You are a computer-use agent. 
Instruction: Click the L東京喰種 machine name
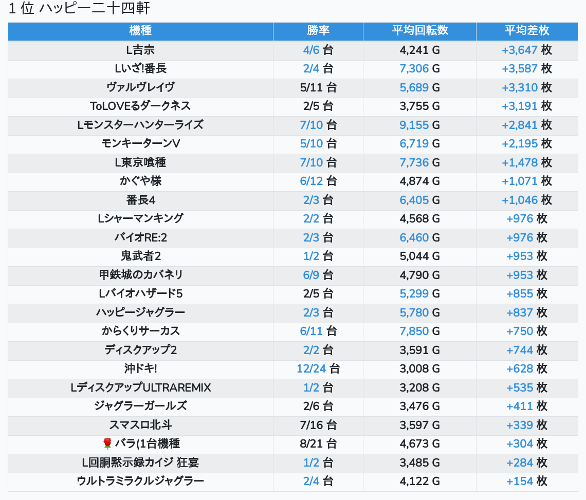tap(140, 162)
